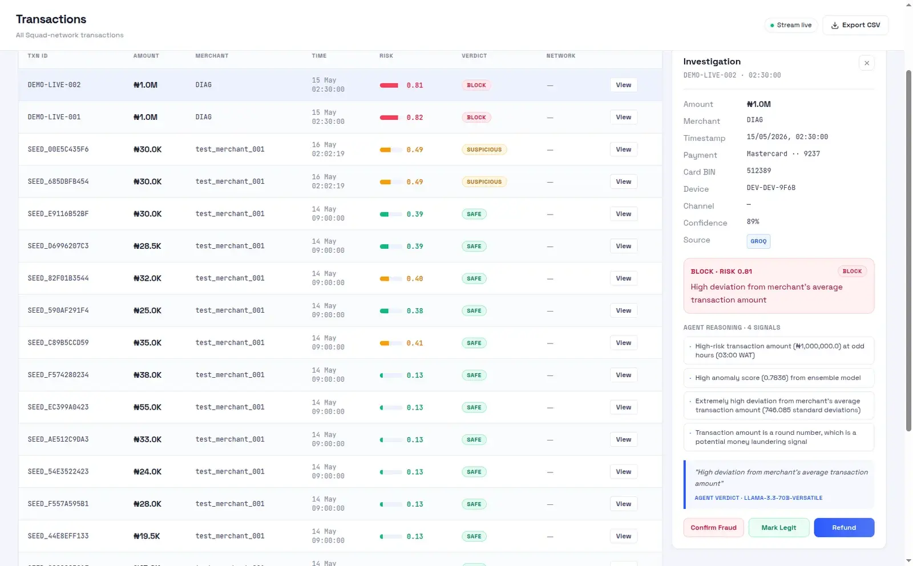Toggle the Stream live indicator

791,25
